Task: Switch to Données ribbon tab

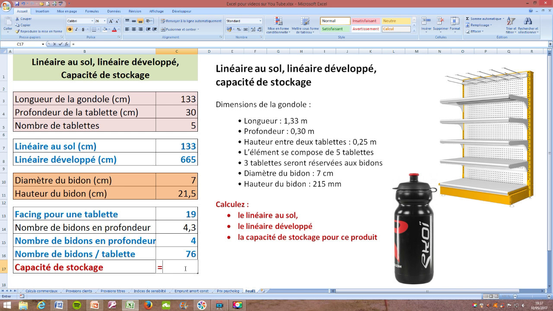Action: pyautogui.click(x=114, y=11)
